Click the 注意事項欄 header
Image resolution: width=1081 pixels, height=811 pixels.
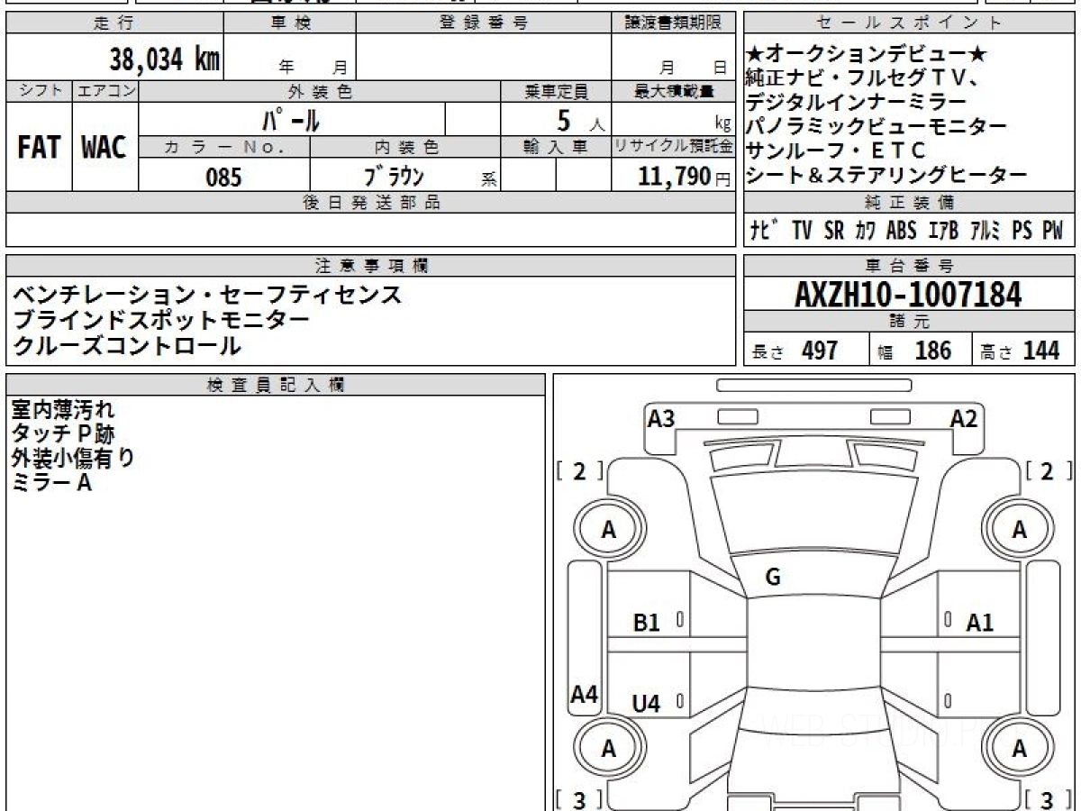pos(371,265)
